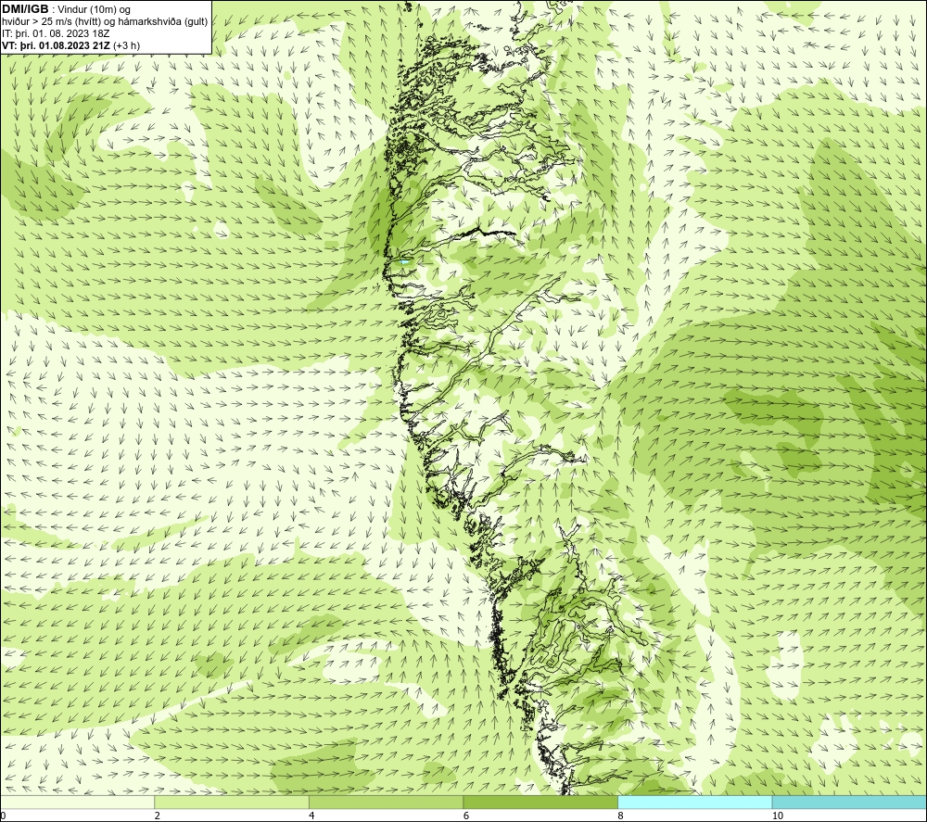Viewport: 927px width, 822px height.
Task: Click the DMI/IGB title text
Action: coord(25,9)
